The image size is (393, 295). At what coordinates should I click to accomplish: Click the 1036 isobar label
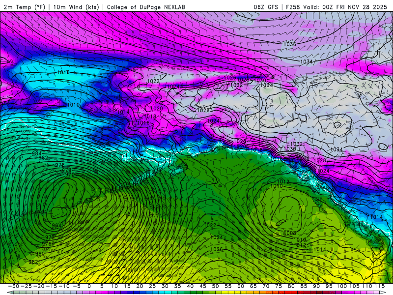coord(290,44)
